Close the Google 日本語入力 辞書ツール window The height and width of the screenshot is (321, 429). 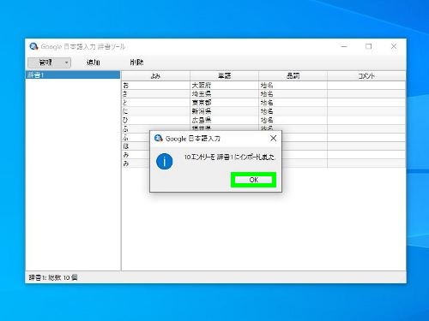(394, 46)
